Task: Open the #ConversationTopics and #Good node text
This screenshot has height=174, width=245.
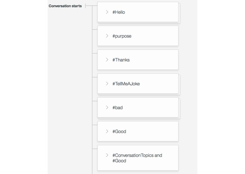Action: pyautogui.click(x=137, y=158)
